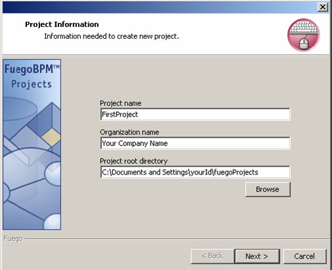Click the 'Projects' text in side banner
The image size is (332, 270).
tap(32, 84)
